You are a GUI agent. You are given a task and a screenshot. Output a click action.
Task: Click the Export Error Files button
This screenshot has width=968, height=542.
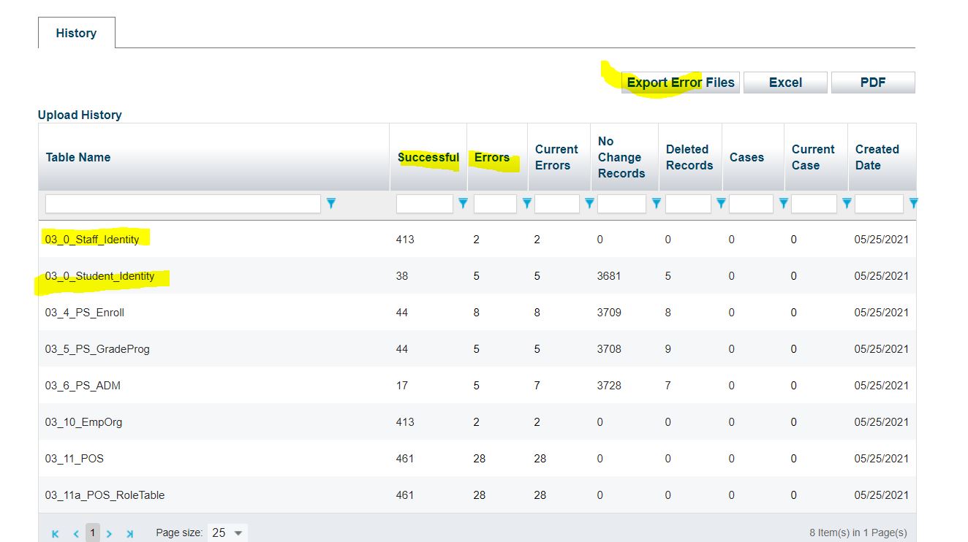click(681, 83)
